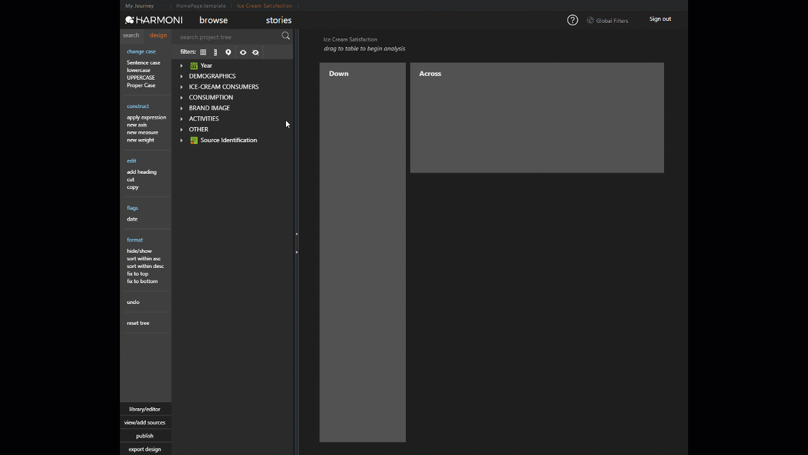The height and width of the screenshot is (455, 808).
Task: Toggle the eye (show visible) filter
Action: [x=243, y=52]
